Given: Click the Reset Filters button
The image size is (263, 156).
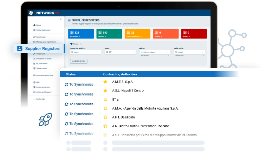Looking at the screenshot, I should point(79,61).
